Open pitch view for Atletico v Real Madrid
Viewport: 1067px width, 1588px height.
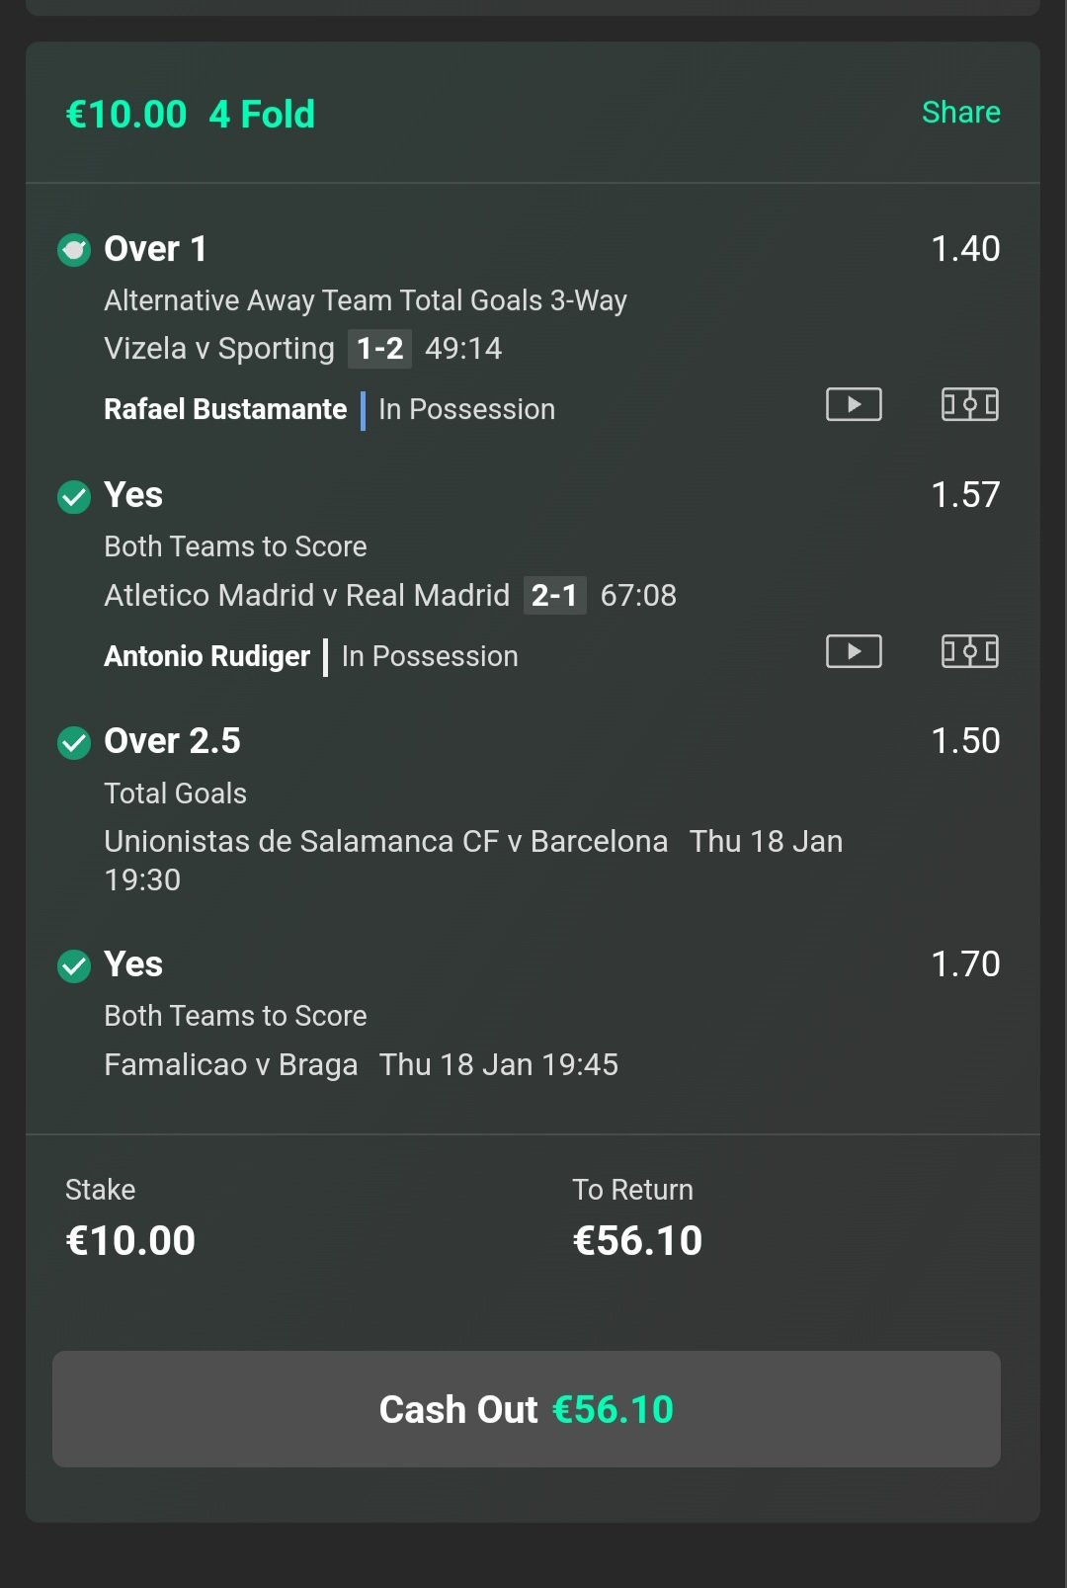pyautogui.click(x=969, y=651)
